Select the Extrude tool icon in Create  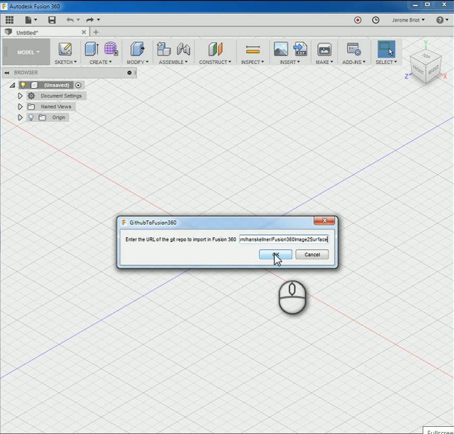[91, 49]
